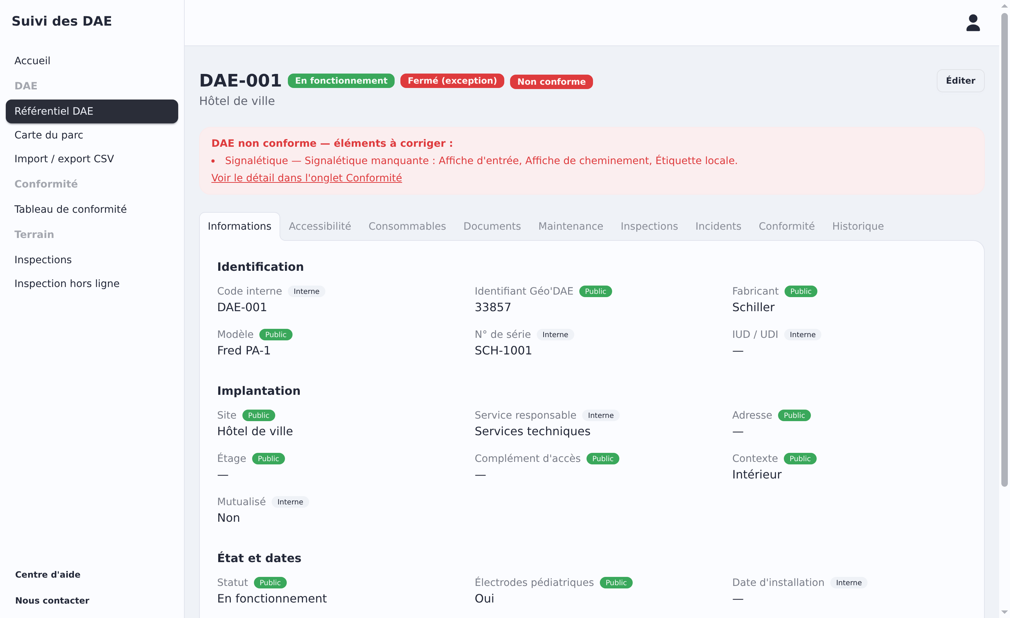Click the Statut value En fonctionnement

(x=272, y=599)
